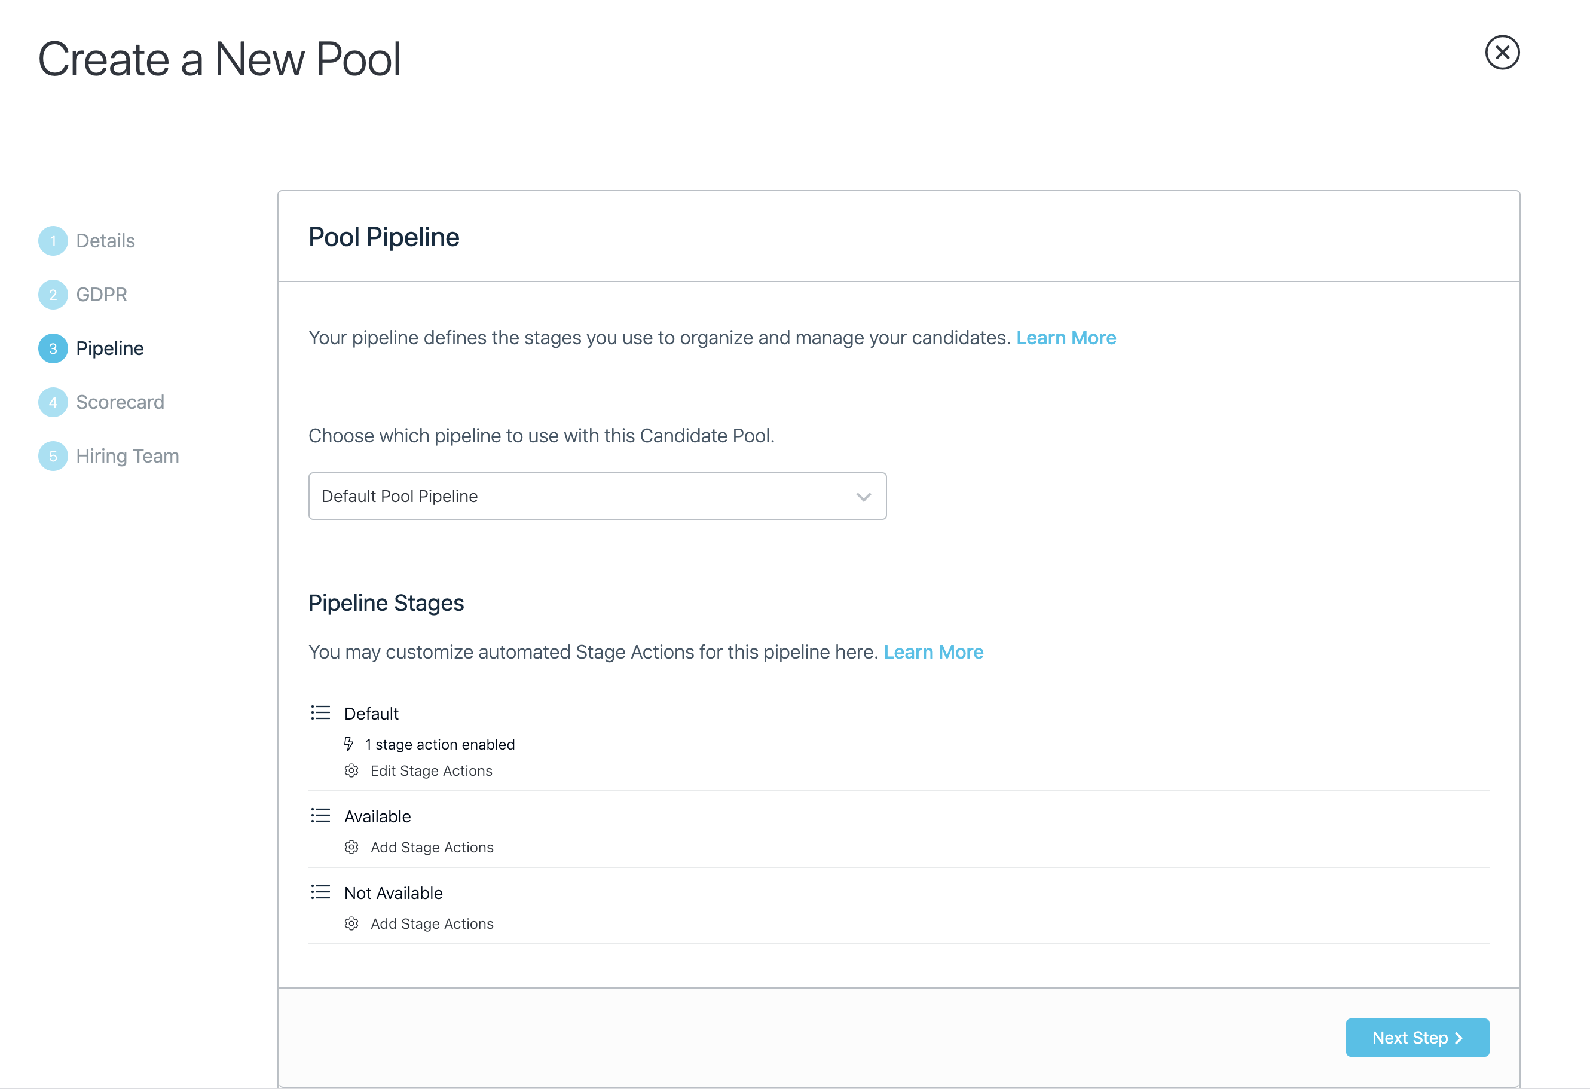This screenshot has width=1590, height=1089.
Task: Click the drag handle icon for Not Available stage
Action: [x=320, y=892]
